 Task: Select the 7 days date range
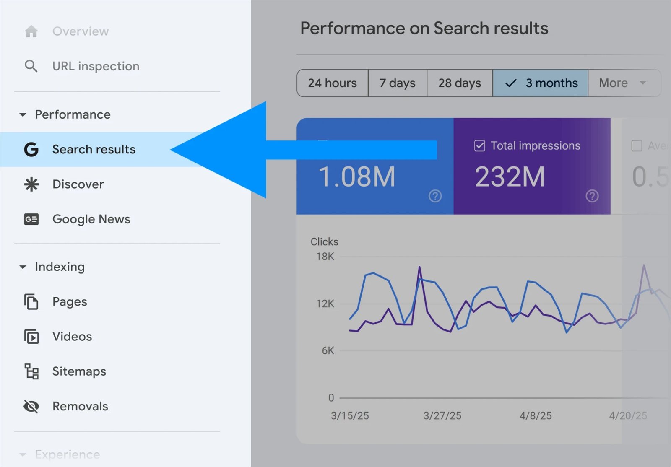click(398, 83)
